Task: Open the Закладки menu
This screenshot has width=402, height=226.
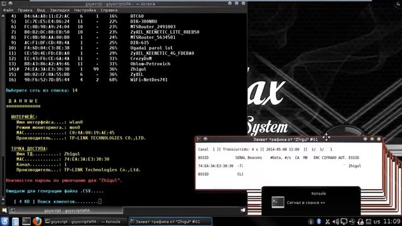Action: pos(60,10)
